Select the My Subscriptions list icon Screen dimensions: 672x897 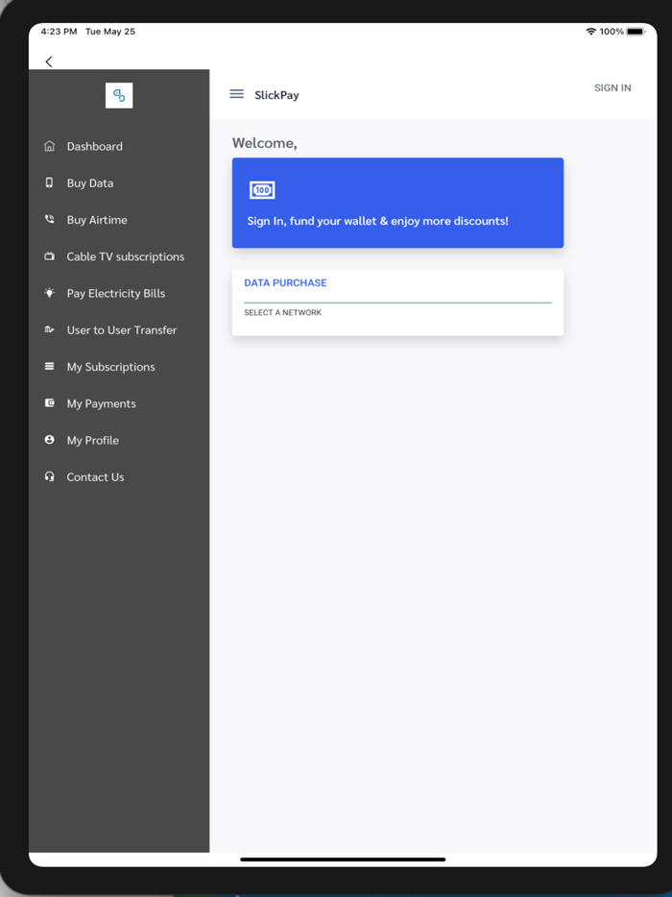pos(49,366)
